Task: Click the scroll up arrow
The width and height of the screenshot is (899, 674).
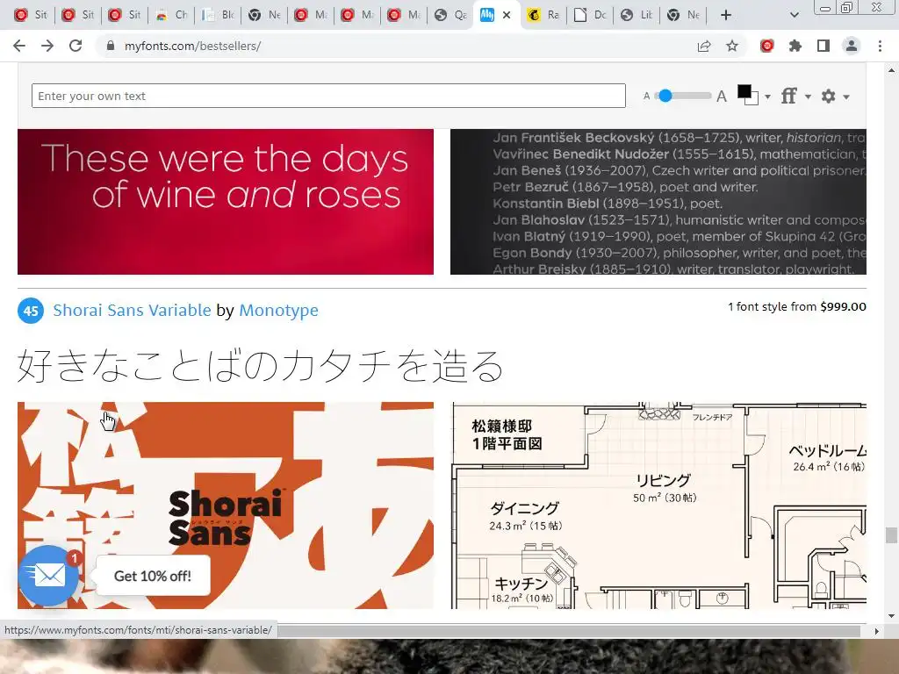Action: point(891,70)
